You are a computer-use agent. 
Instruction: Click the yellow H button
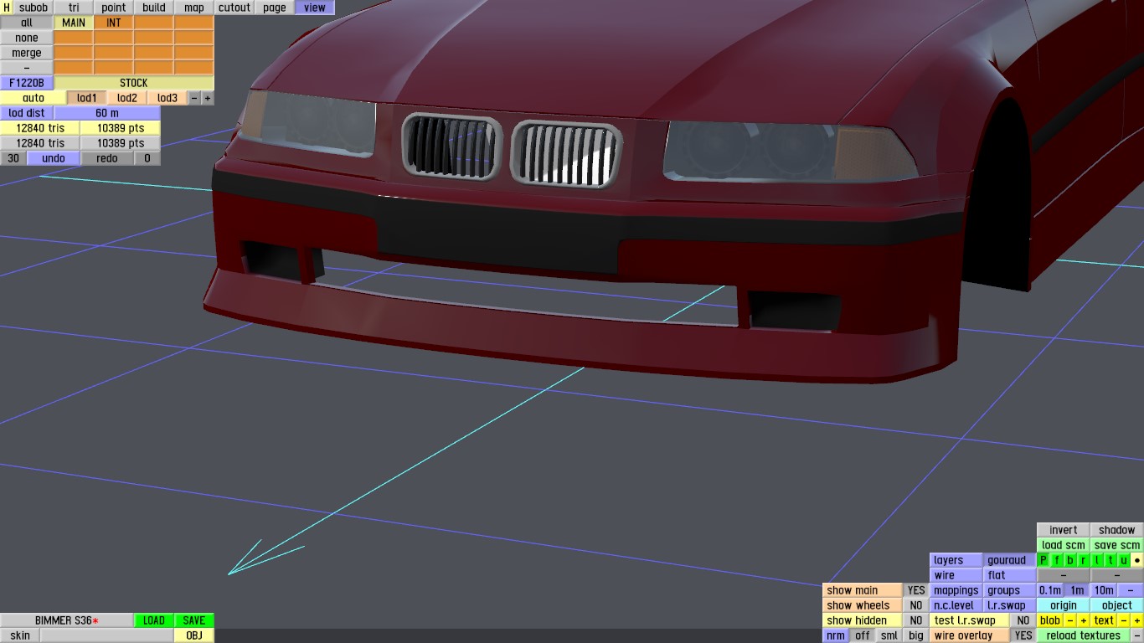[7, 8]
